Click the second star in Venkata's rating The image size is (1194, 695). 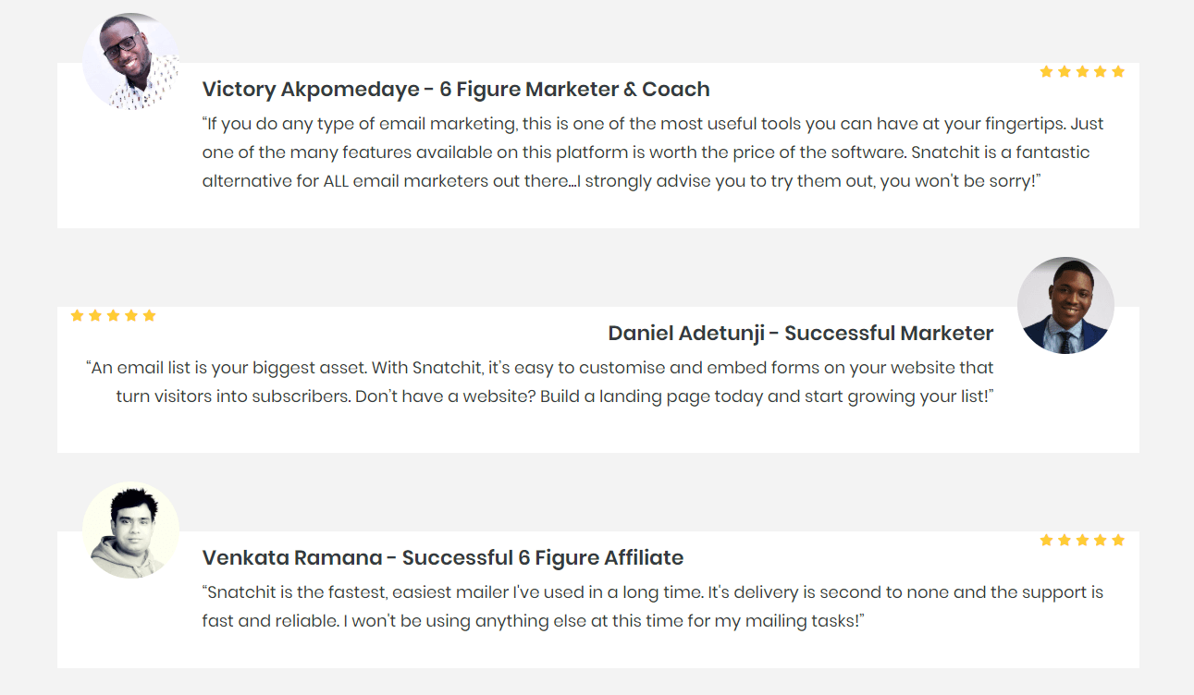[x=1065, y=540]
